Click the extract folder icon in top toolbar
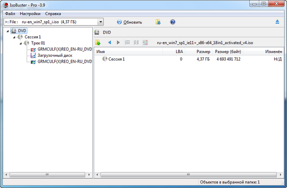This screenshot has width=287, height=188. pos(158,22)
